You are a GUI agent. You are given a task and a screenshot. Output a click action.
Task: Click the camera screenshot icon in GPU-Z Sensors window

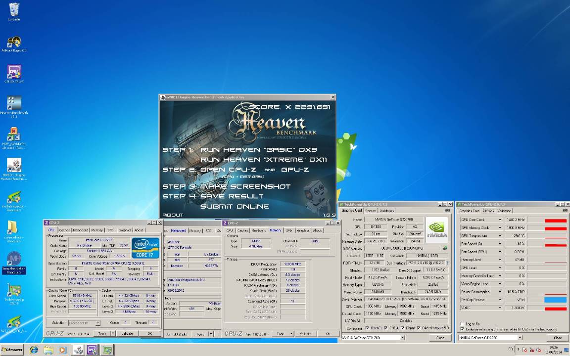(565, 210)
